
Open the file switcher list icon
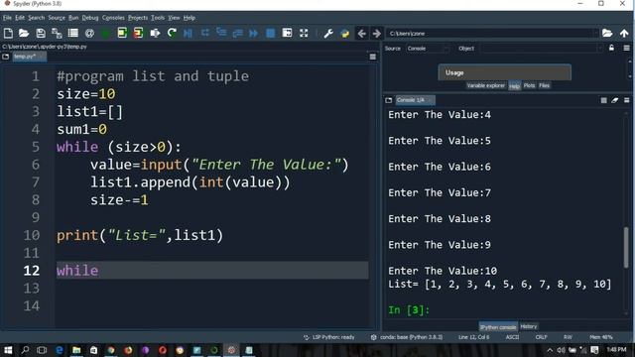(x=73, y=33)
